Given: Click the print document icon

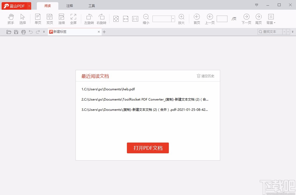Looking at the screenshot, I should [x=24, y=32].
